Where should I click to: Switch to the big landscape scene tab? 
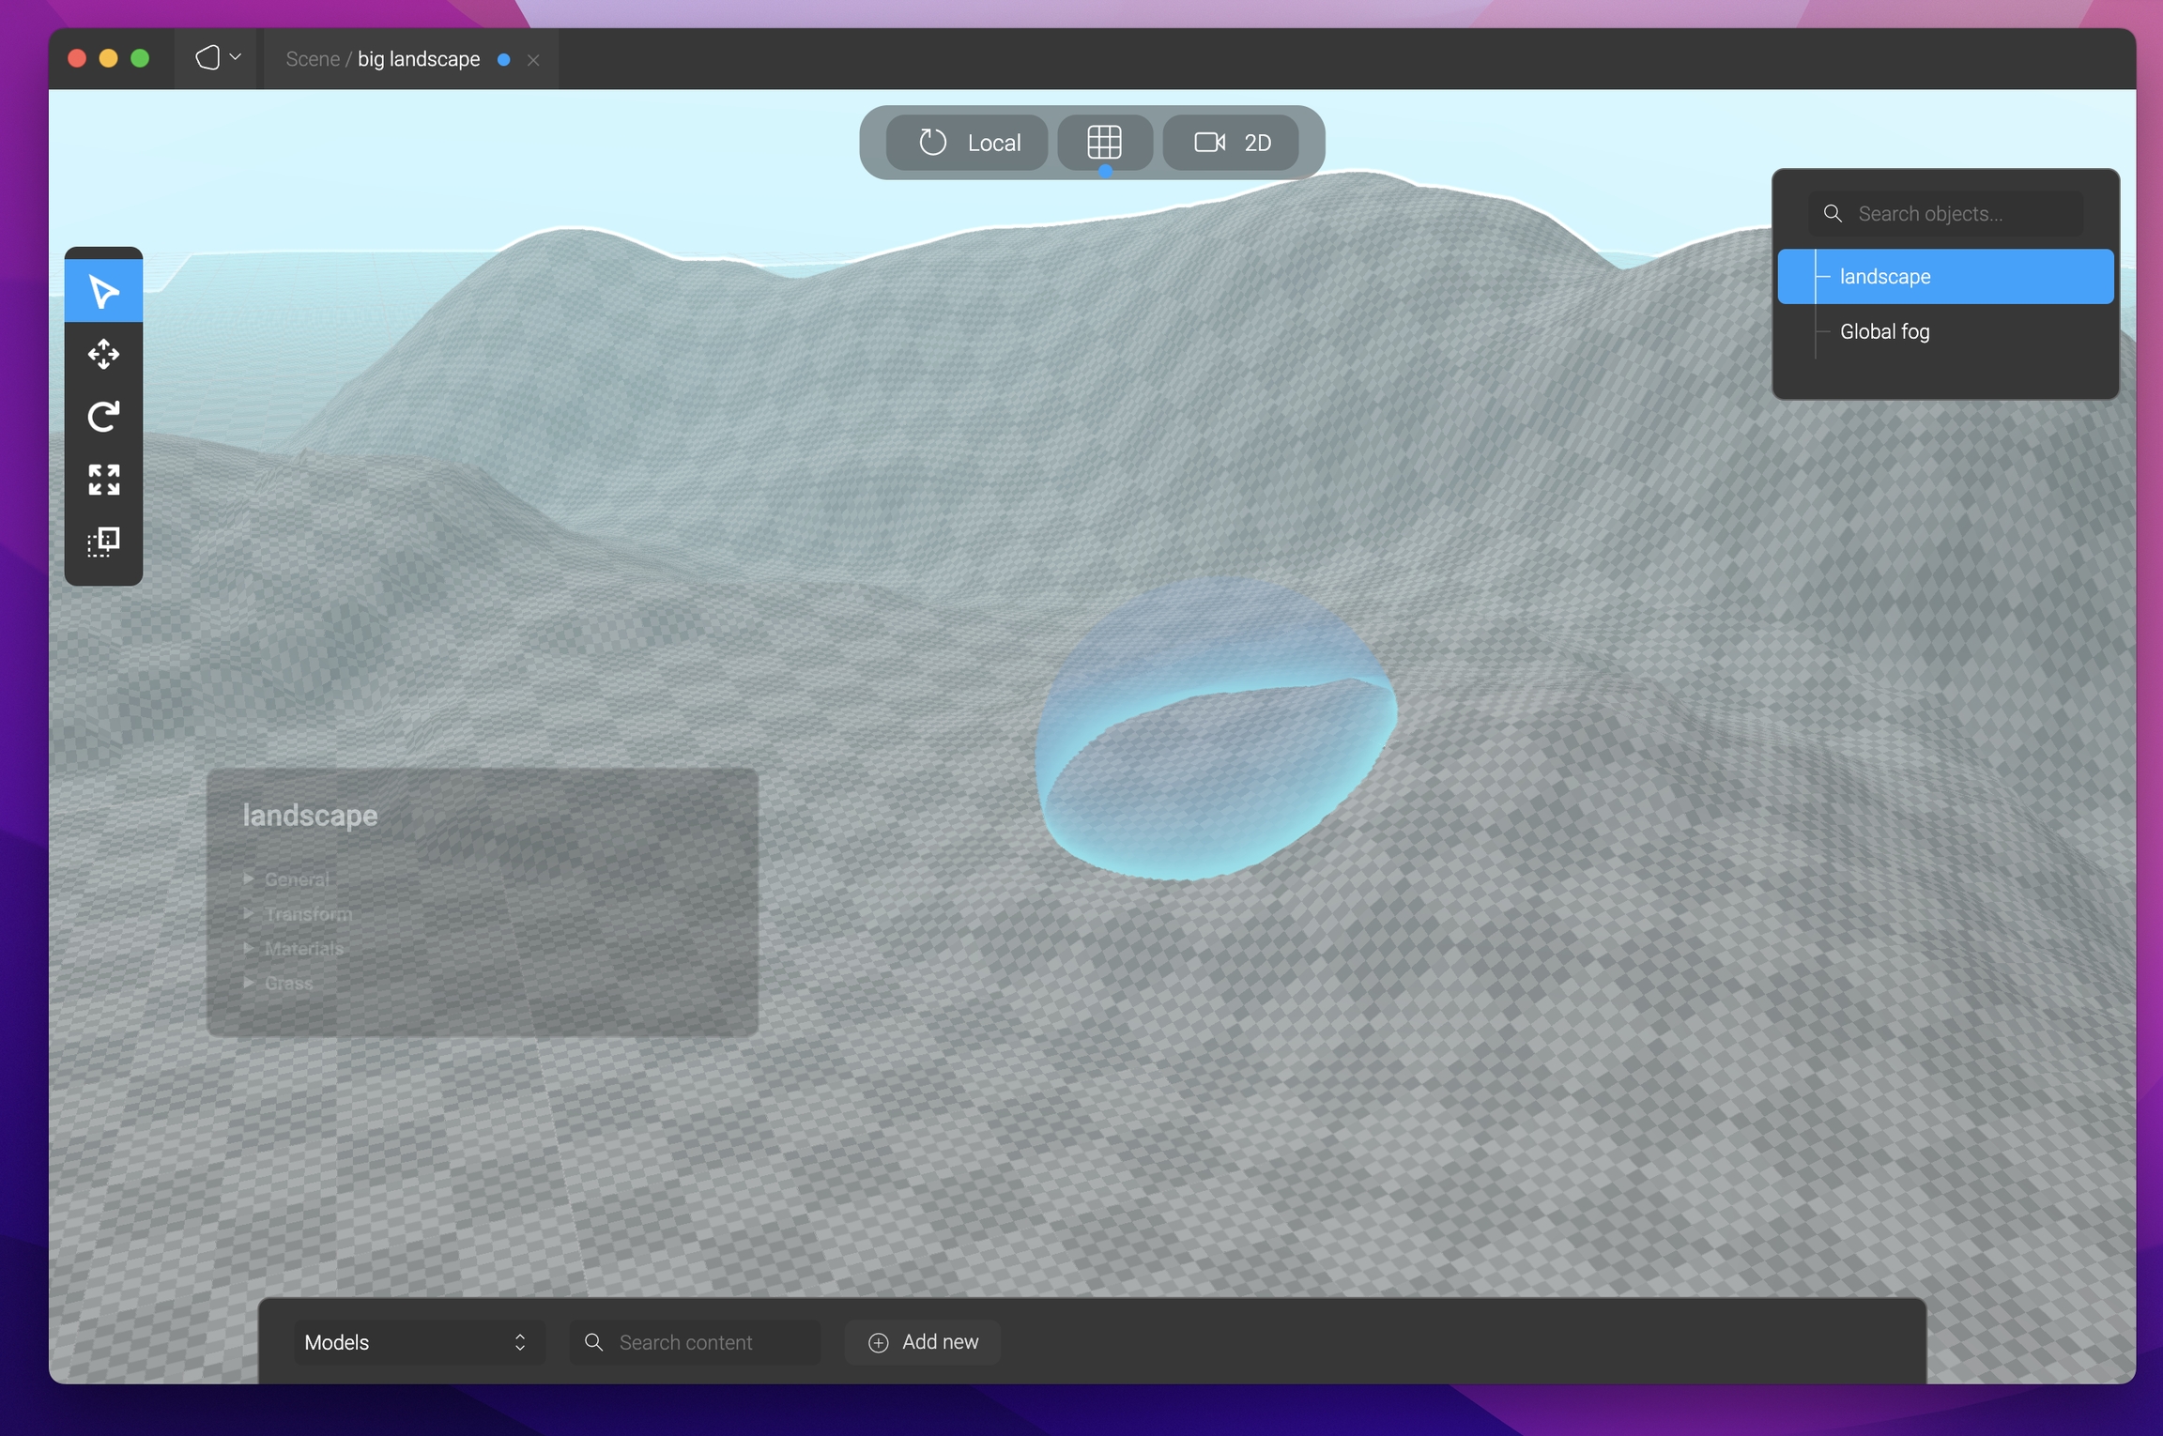[x=418, y=59]
